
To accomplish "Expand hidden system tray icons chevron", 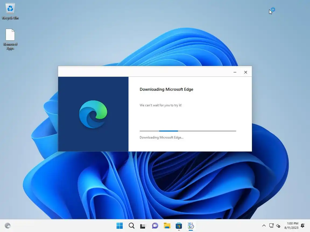I will 264,226.
